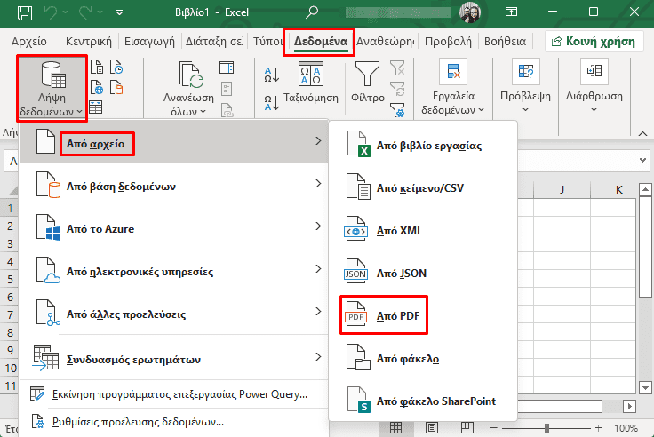The image size is (654, 437).
Task: Click the Clear filter icon
Action: pos(397,68)
